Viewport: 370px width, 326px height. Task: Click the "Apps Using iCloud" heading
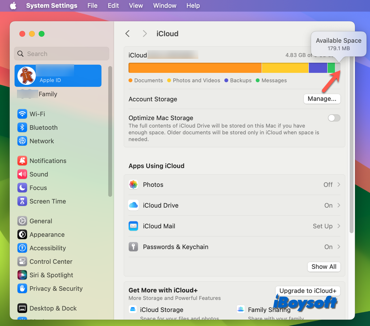tap(156, 166)
